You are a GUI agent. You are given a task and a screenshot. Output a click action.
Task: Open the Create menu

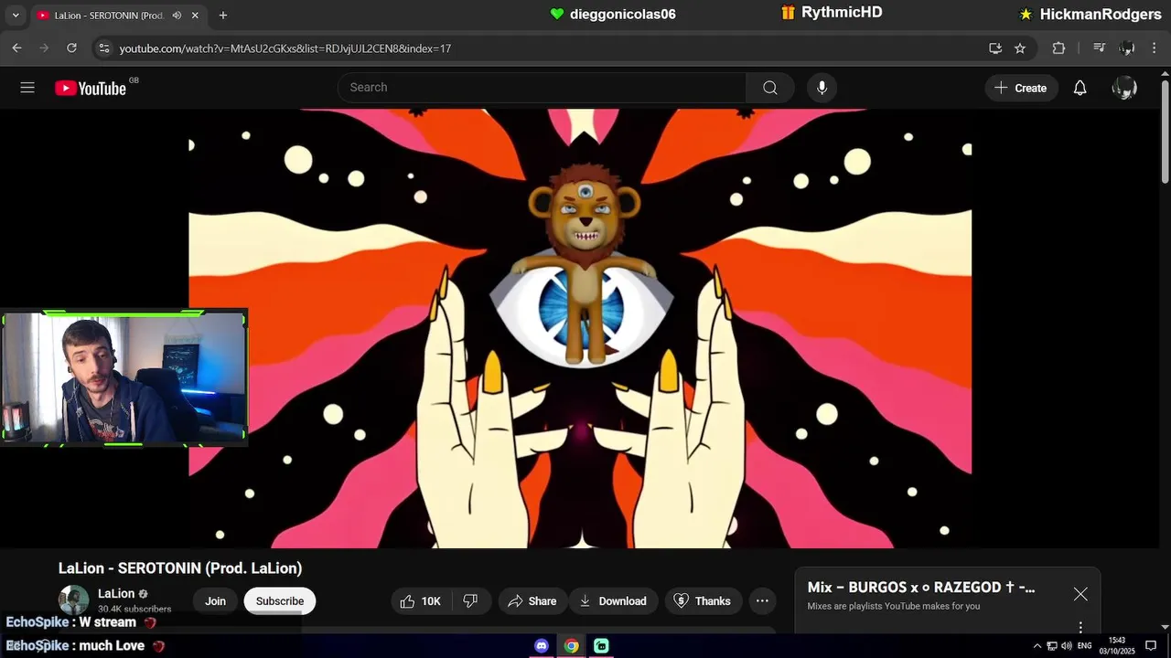pos(1021,88)
